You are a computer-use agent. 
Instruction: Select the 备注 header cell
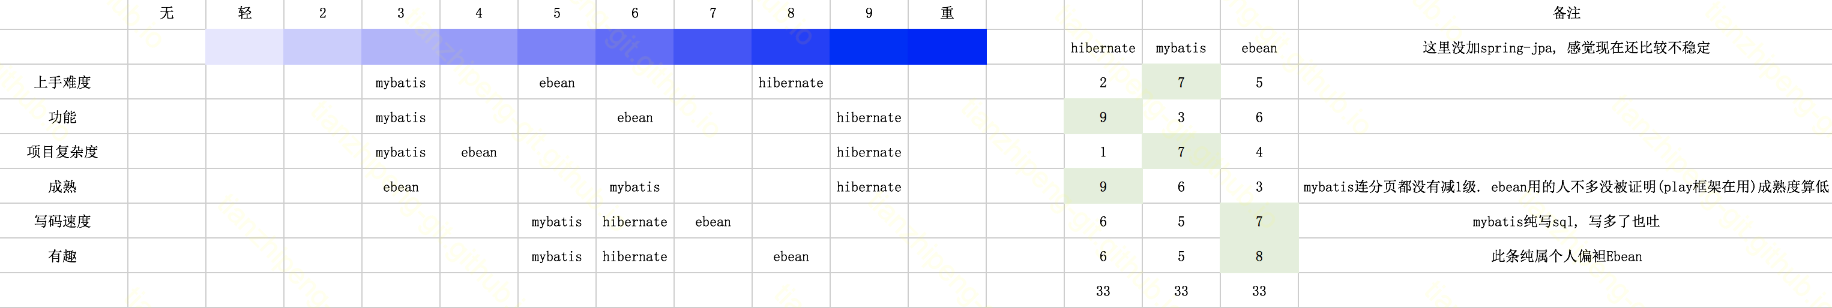[1565, 14]
